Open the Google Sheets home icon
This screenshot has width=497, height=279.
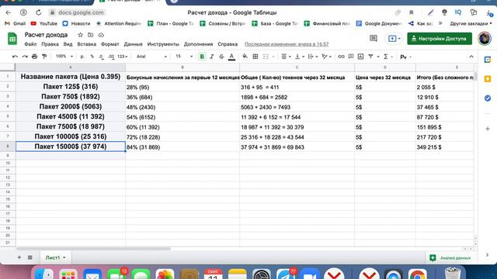(12, 39)
